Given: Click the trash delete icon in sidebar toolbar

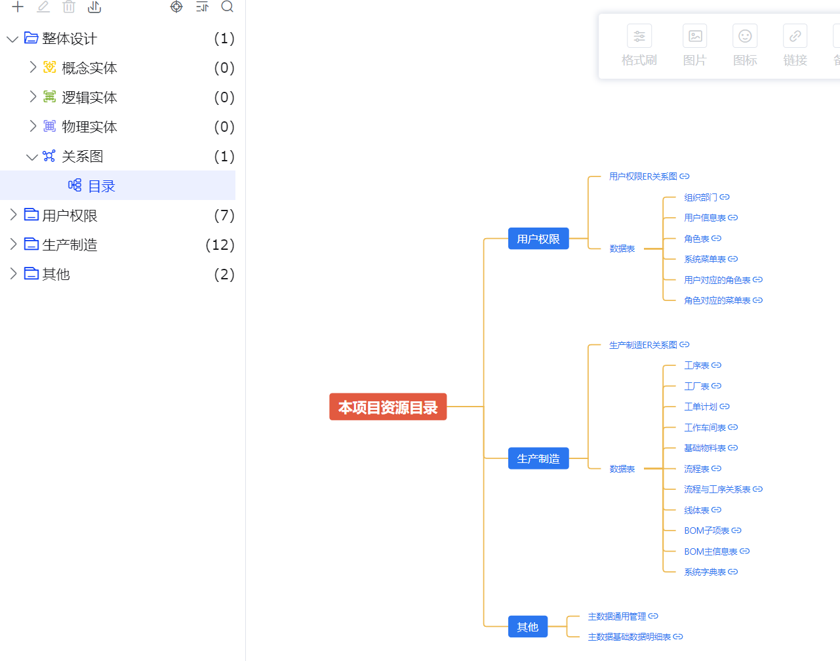Looking at the screenshot, I should tap(69, 7).
